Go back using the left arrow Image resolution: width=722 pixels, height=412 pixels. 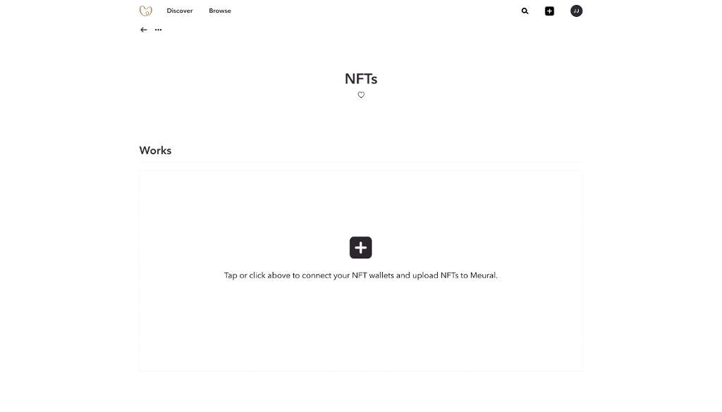point(144,30)
